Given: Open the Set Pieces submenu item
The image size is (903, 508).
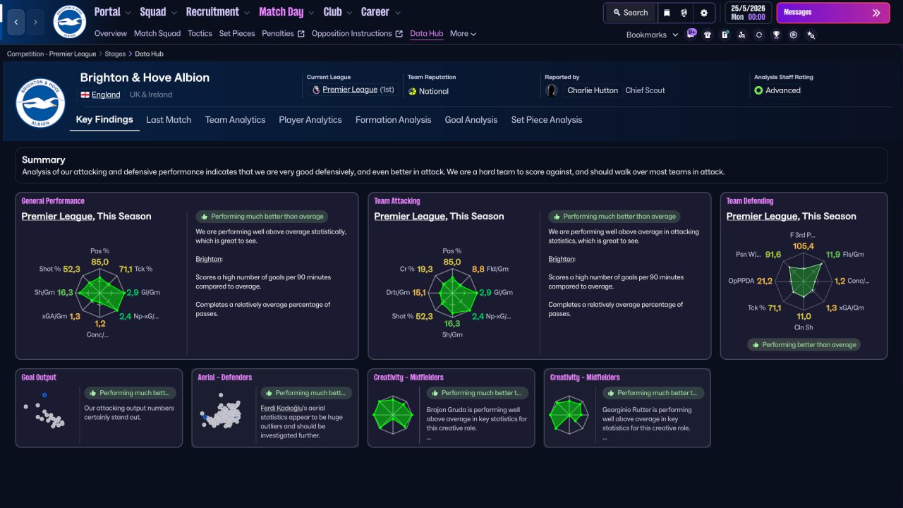Looking at the screenshot, I should (x=237, y=34).
